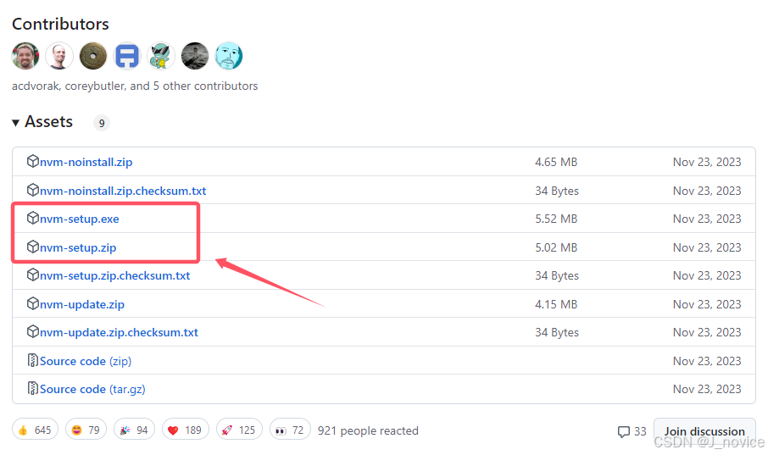The height and width of the screenshot is (455, 768).
Task: Open coreybutler's avatar, second in contributors row
Action: click(59, 56)
